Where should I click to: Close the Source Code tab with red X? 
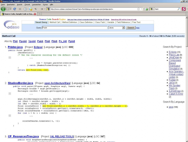(x=35, y=14)
